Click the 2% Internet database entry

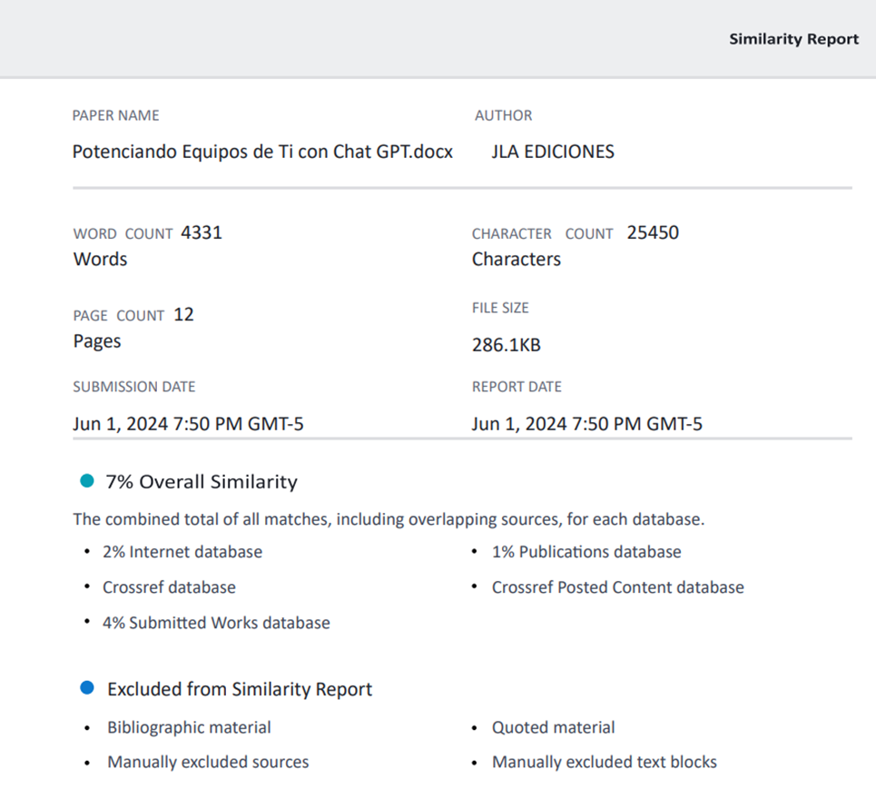tap(182, 552)
